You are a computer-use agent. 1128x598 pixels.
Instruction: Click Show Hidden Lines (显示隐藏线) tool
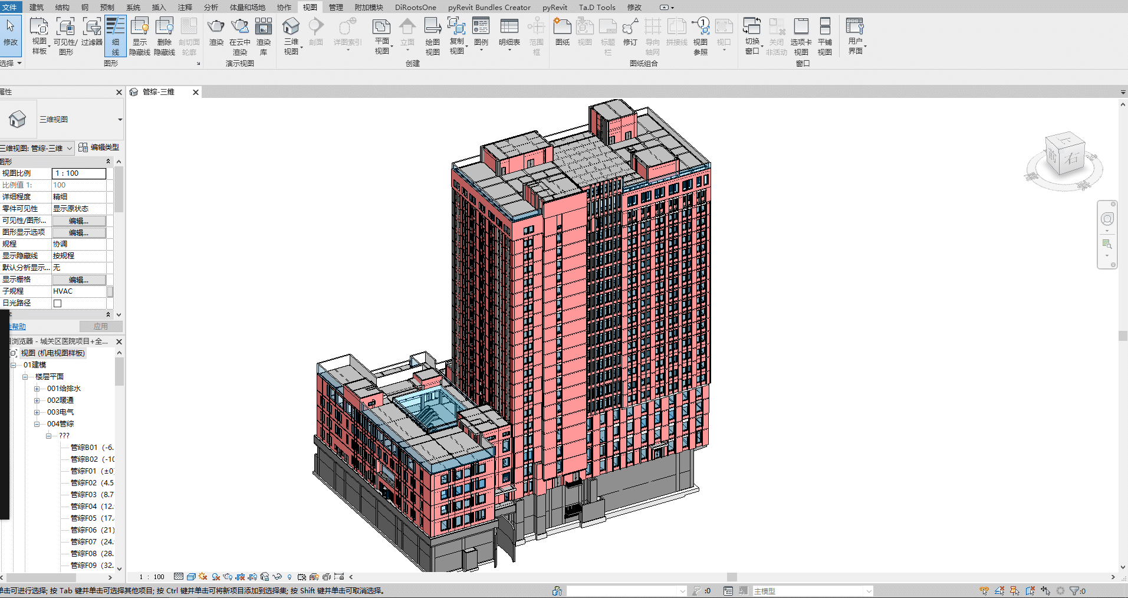pos(140,37)
